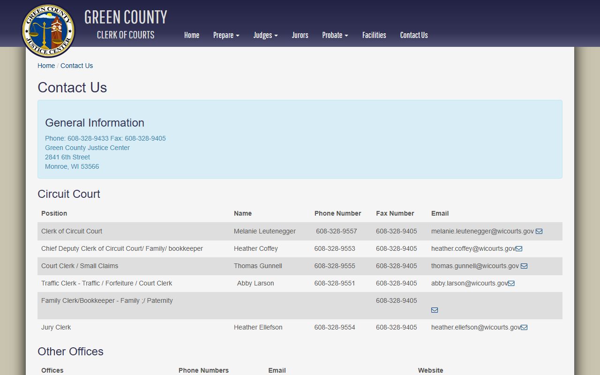600x375 pixels.
Task: Click envelope icon for Melanie Leutenegger email
Action: coord(539,231)
